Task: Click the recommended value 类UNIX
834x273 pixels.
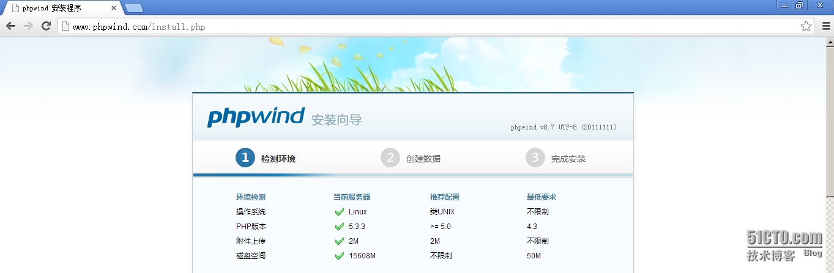Action: (x=442, y=212)
